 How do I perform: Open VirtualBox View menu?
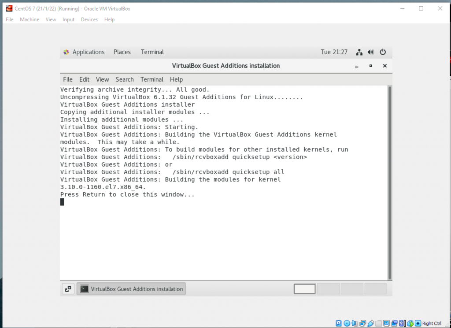pyautogui.click(x=51, y=19)
